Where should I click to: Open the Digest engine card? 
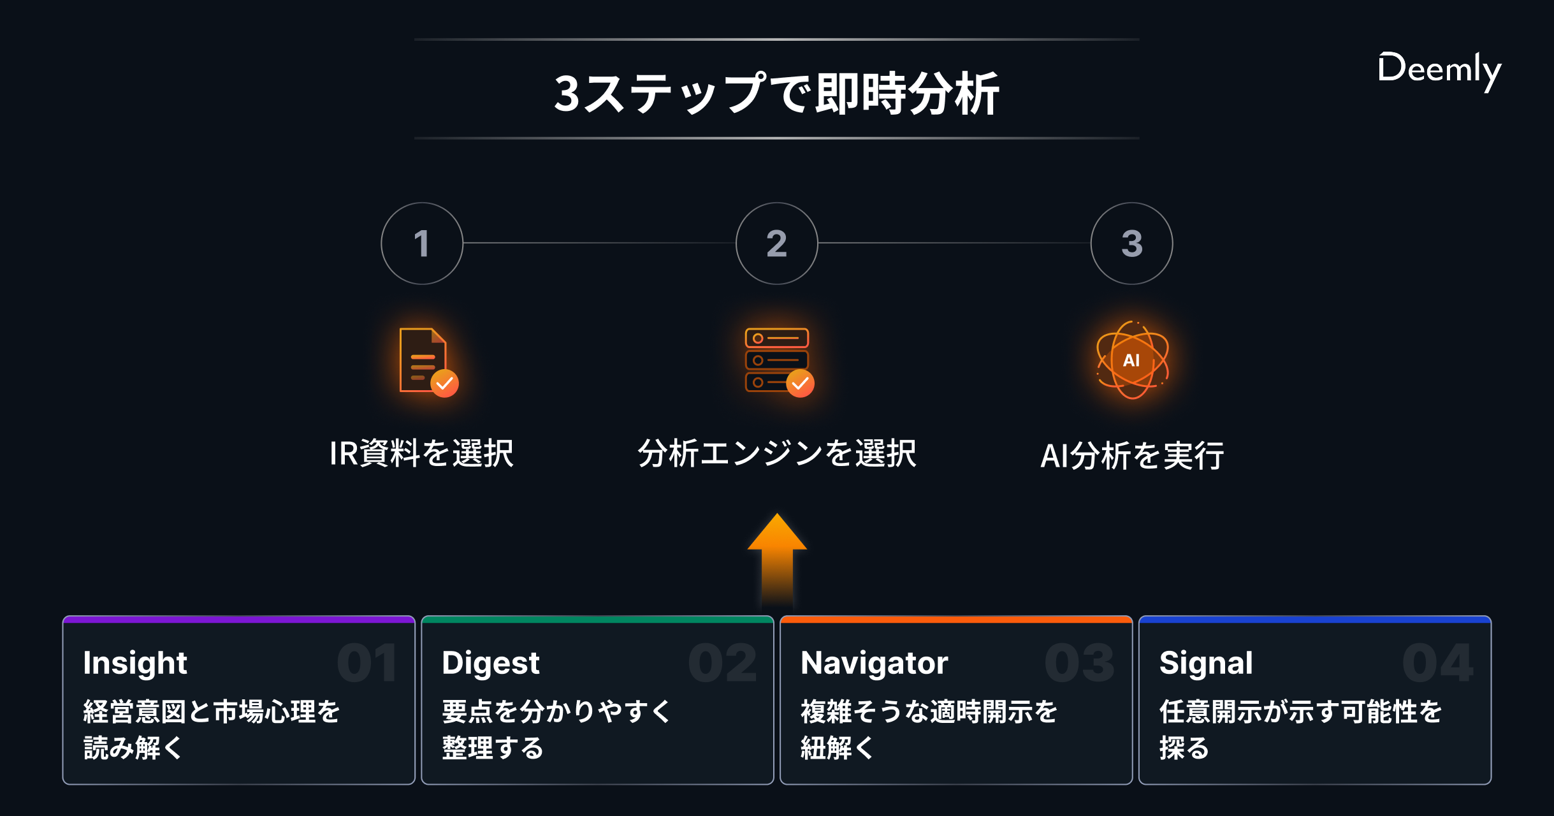pyautogui.click(x=598, y=700)
